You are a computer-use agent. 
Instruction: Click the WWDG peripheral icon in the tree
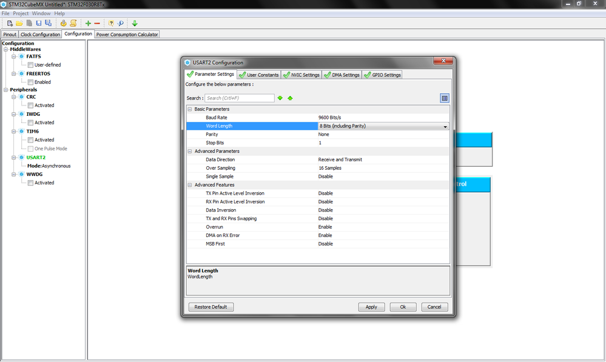pos(22,174)
